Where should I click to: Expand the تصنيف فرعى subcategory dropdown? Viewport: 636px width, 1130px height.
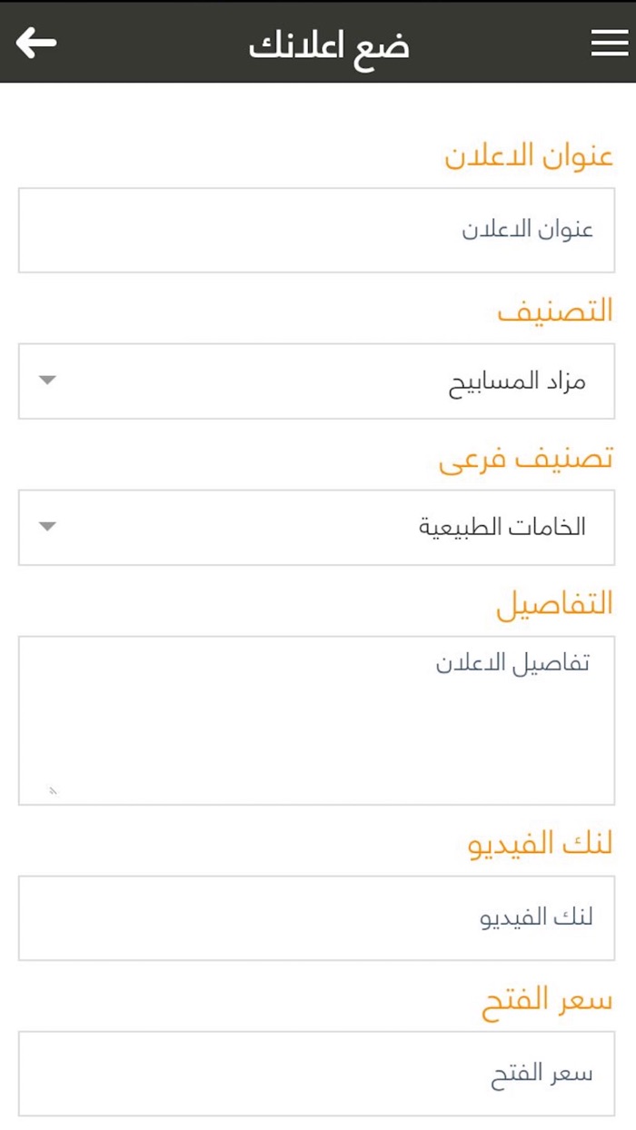(318, 527)
